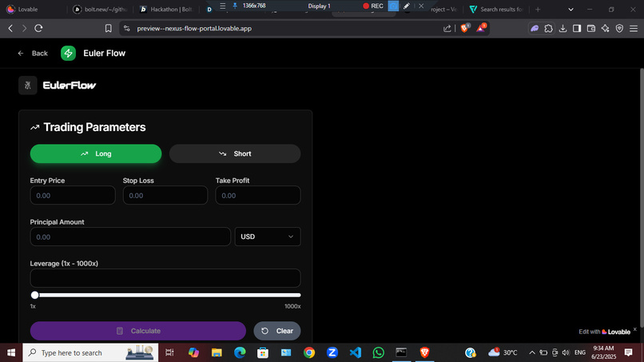Bookmark this page
This screenshot has height=362, width=644.
tap(108, 28)
